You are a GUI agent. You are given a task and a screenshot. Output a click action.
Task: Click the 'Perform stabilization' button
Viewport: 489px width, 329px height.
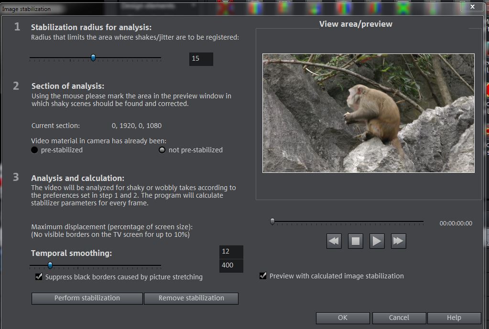pyautogui.click(x=87, y=298)
